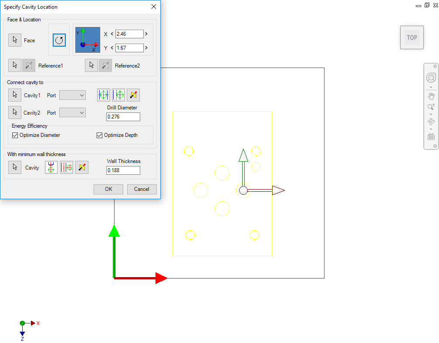Click the Cavity1 selection arrow button
The image size is (439, 343).
[x=15, y=95]
